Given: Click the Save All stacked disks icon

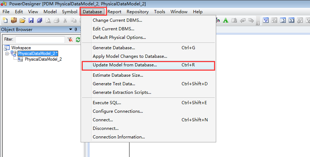Looking at the screenshot, I should (x=40, y=20).
